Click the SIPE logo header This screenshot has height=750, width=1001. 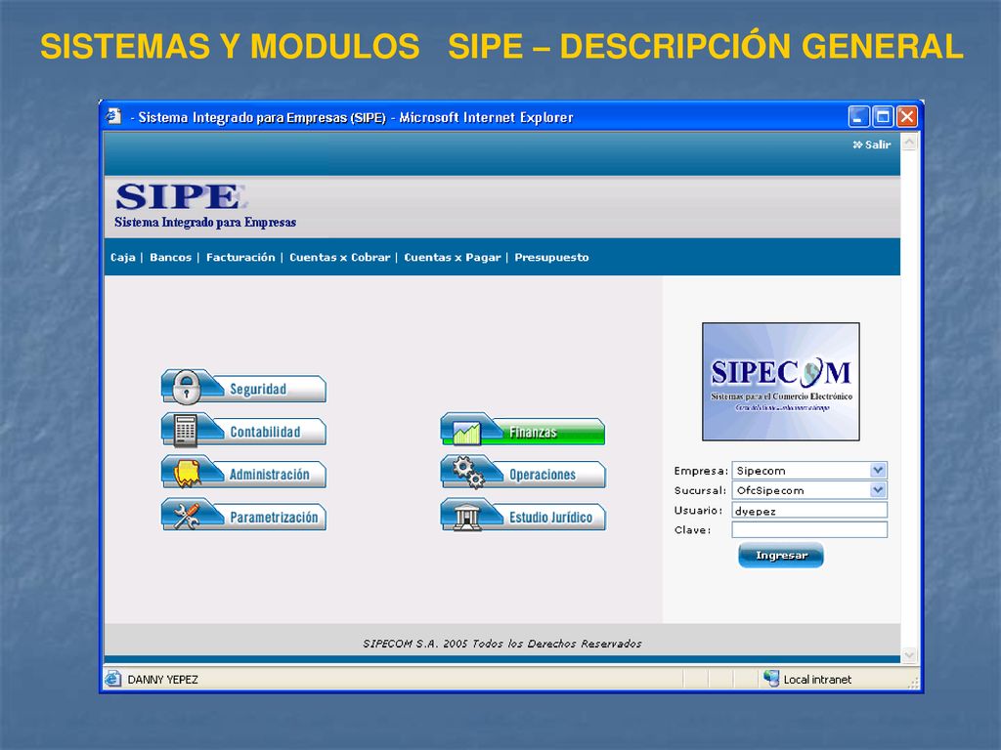(181, 196)
